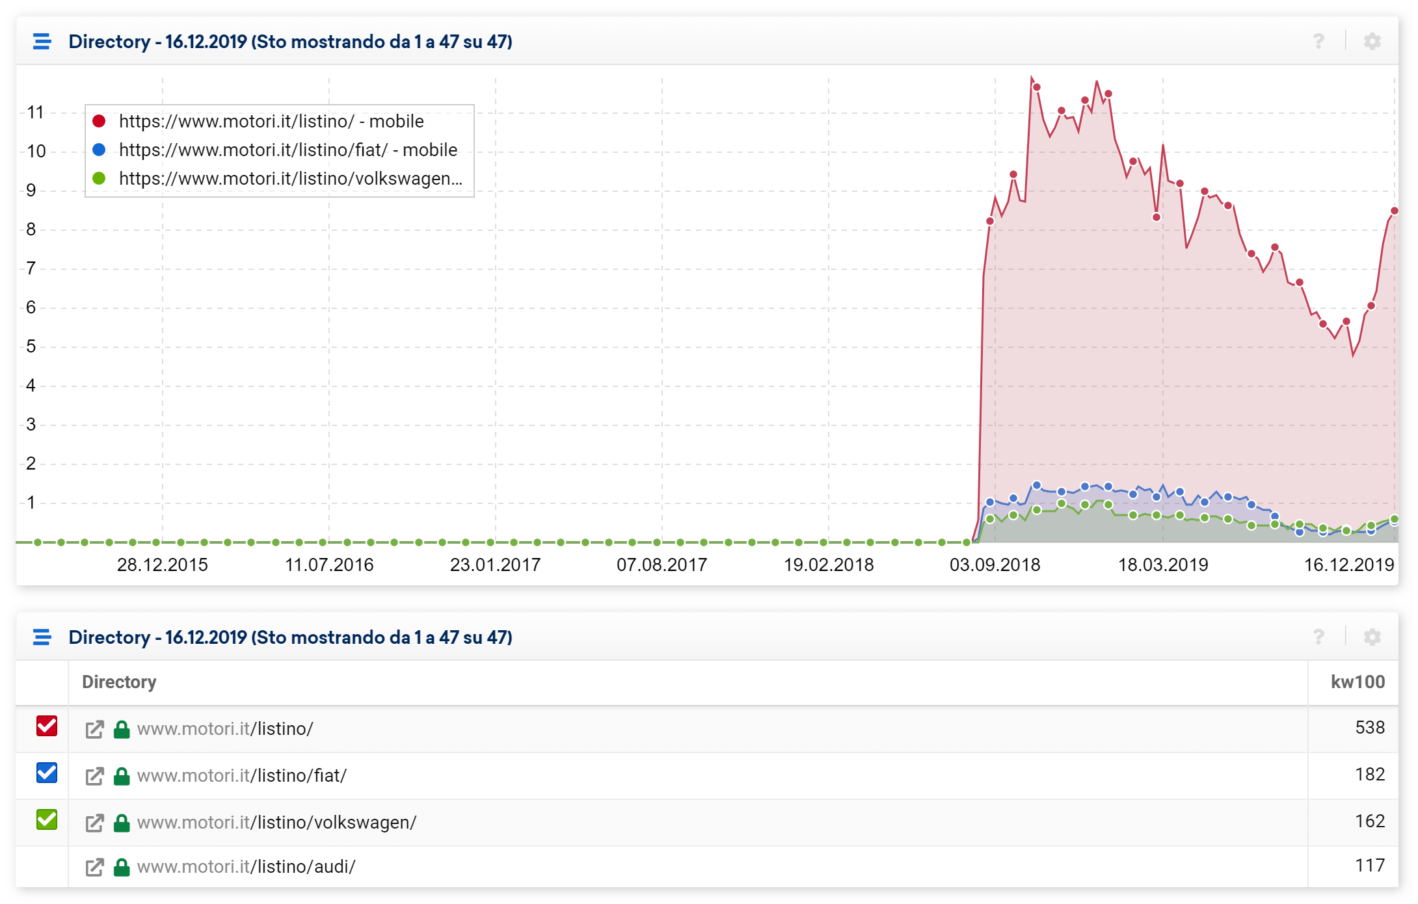The image size is (1418, 904).
Task: Click green padlock icon beside listino/audi/
Action: [122, 868]
